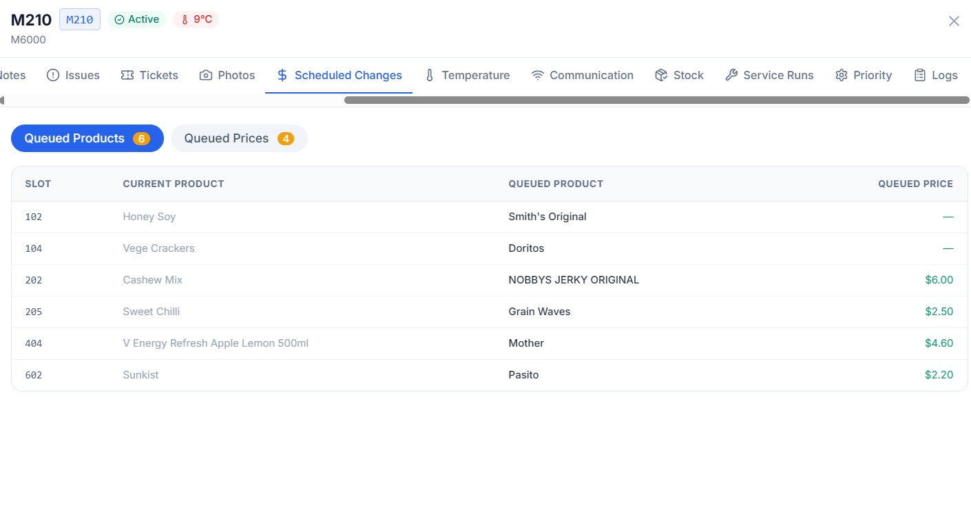Select slot 104 cell

(x=34, y=248)
